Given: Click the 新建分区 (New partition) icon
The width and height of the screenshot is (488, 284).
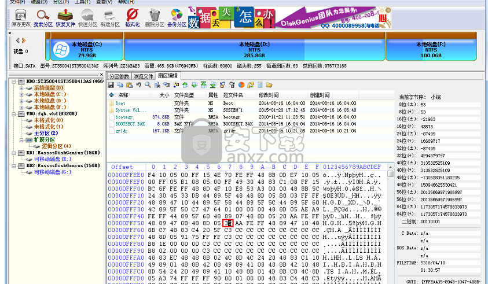Looking at the screenshot, I should [110, 18].
